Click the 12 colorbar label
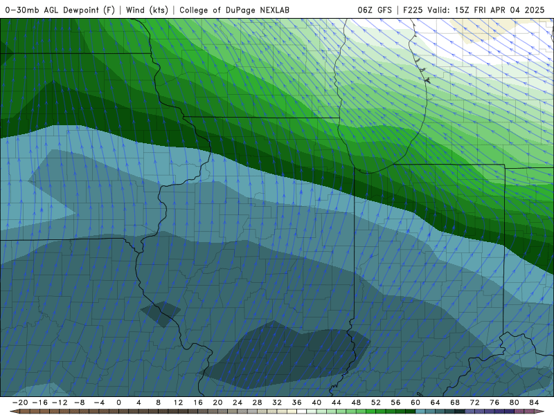Image resolution: width=554 pixels, height=415 pixels. (178, 403)
